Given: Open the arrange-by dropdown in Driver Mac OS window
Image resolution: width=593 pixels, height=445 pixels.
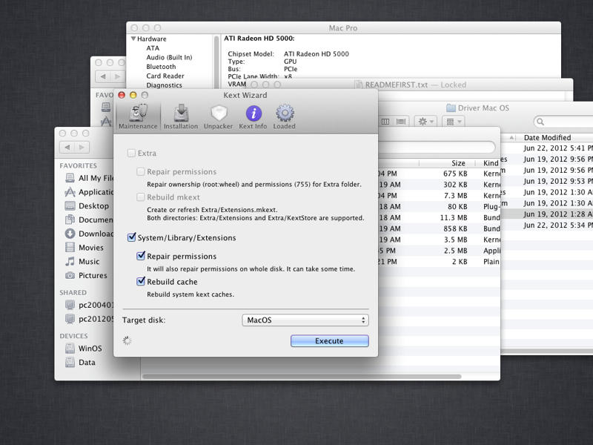Looking at the screenshot, I should pyautogui.click(x=454, y=122).
